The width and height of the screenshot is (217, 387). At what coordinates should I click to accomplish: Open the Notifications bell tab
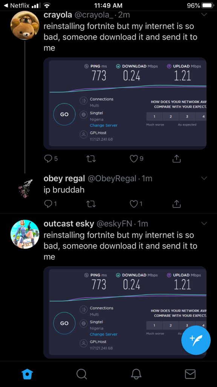[x=136, y=374]
